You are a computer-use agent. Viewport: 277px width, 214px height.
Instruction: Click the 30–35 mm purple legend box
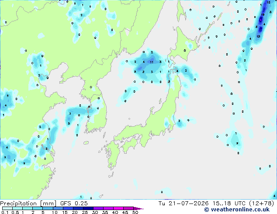pyautogui.click(x=98, y=208)
